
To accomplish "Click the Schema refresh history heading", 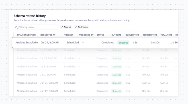I will (30, 16).
